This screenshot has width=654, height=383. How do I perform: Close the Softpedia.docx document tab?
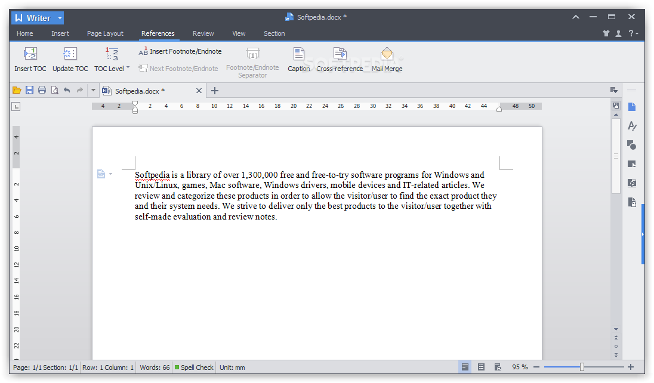199,91
